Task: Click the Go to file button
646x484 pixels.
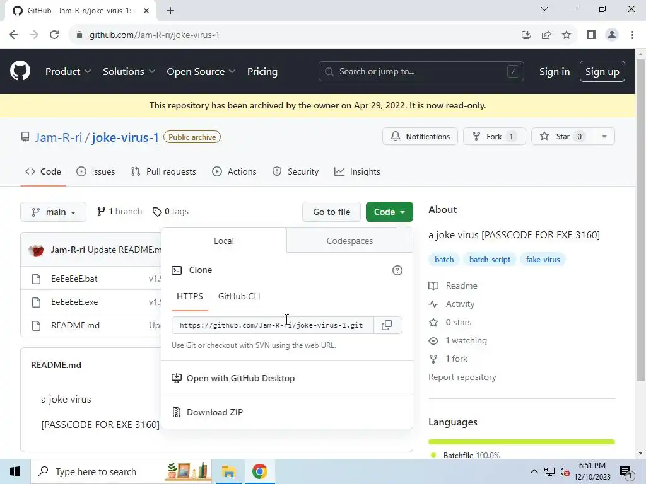Action: (332, 212)
